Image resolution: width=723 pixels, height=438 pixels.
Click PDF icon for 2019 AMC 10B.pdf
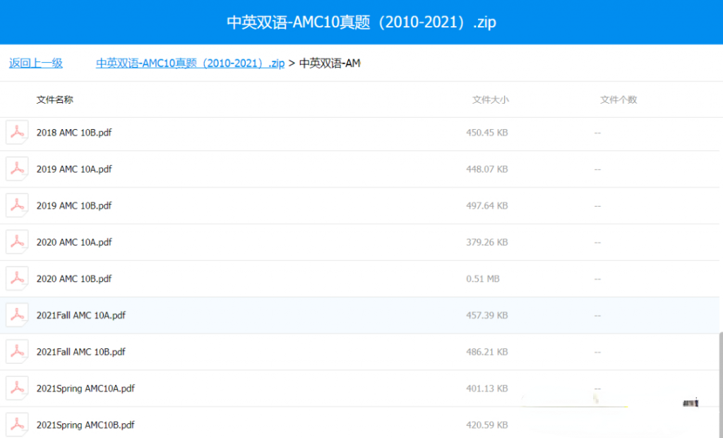(17, 205)
